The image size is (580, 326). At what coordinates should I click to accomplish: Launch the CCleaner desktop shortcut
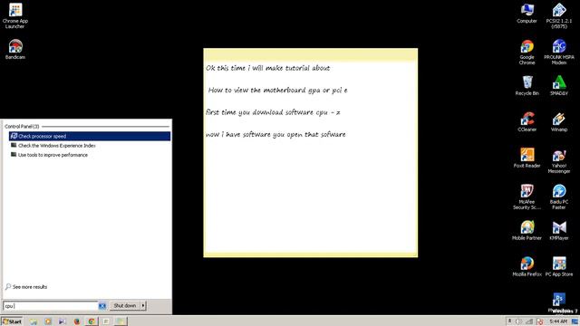point(527,121)
